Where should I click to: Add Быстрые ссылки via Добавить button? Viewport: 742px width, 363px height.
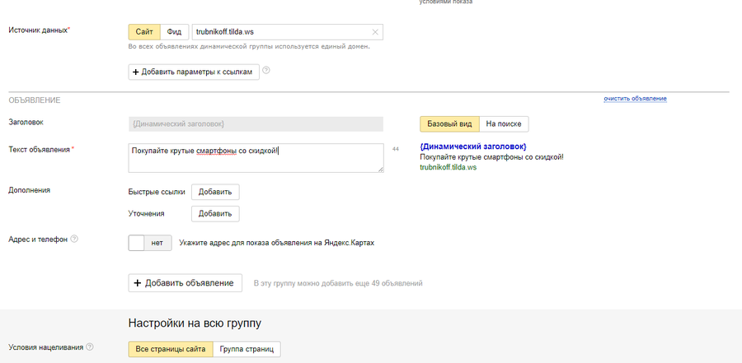(215, 192)
